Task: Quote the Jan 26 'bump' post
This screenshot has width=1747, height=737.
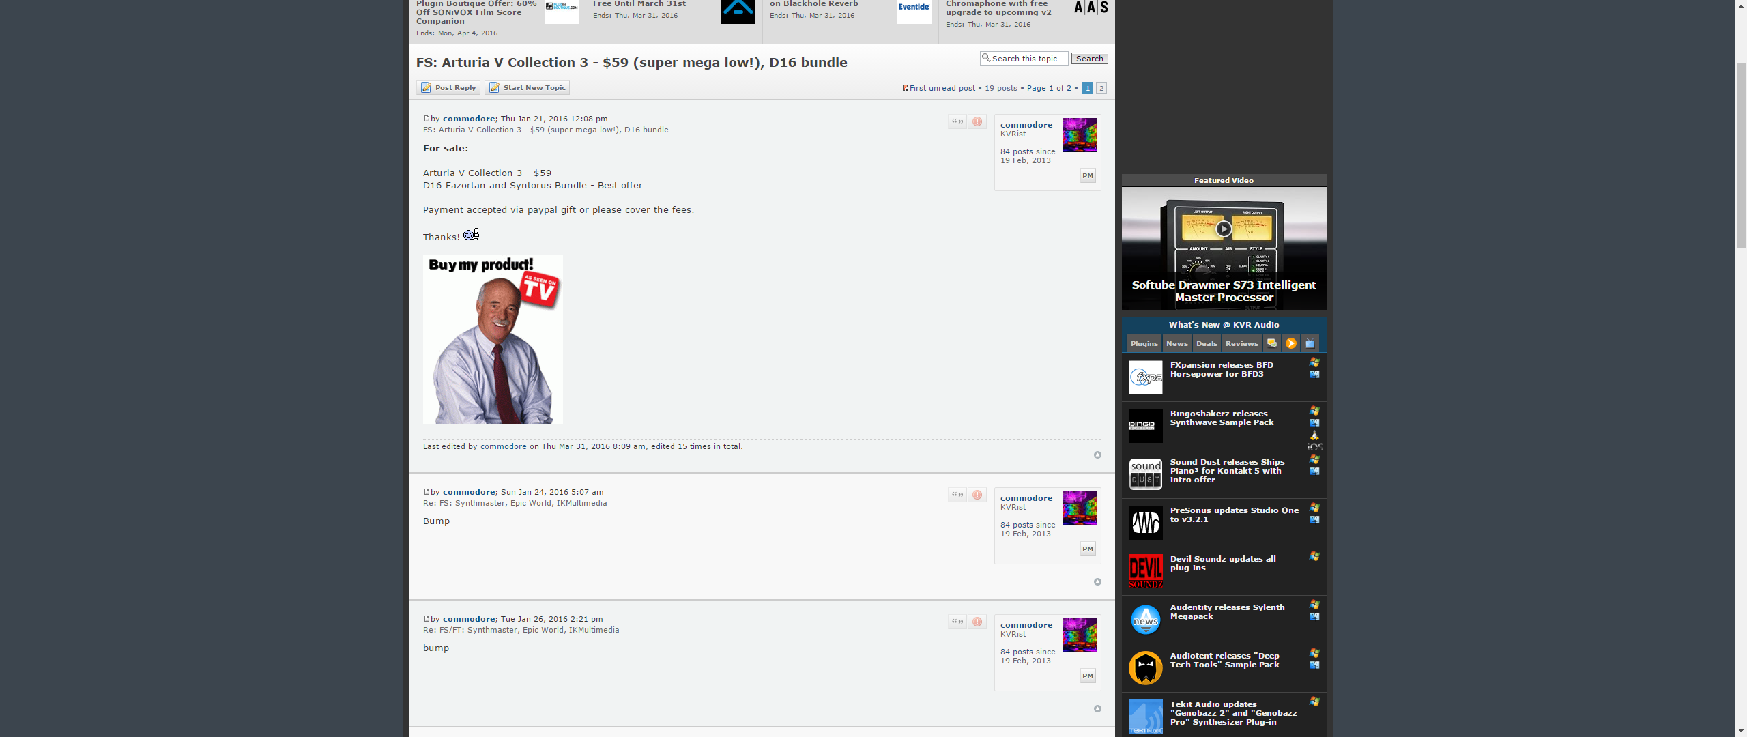Action: (x=957, y=622)
